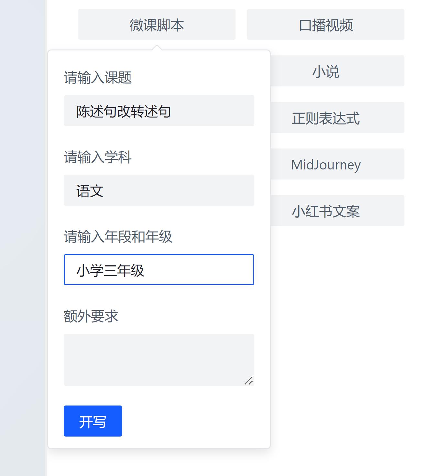This screenshot has width=428, height=476.
Task: Select the 微课脚本 category tab
Action: (x=157, y=24)
